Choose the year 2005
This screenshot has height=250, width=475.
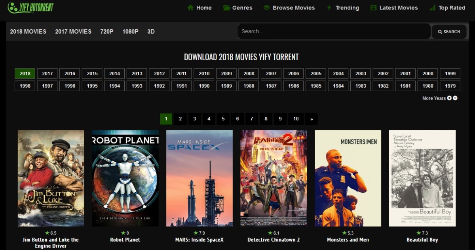316,74
